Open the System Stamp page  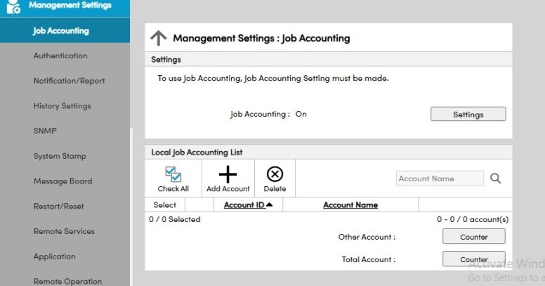pos(60,156)
